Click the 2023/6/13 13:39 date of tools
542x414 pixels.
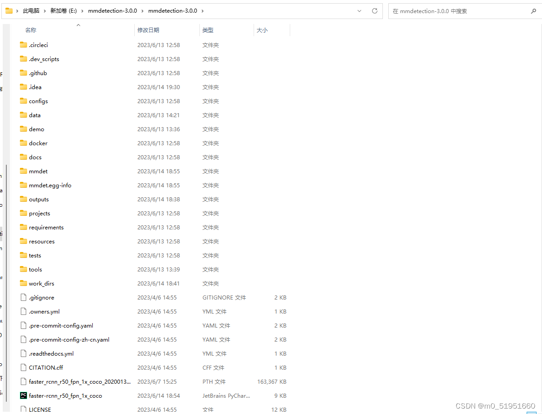159,269
